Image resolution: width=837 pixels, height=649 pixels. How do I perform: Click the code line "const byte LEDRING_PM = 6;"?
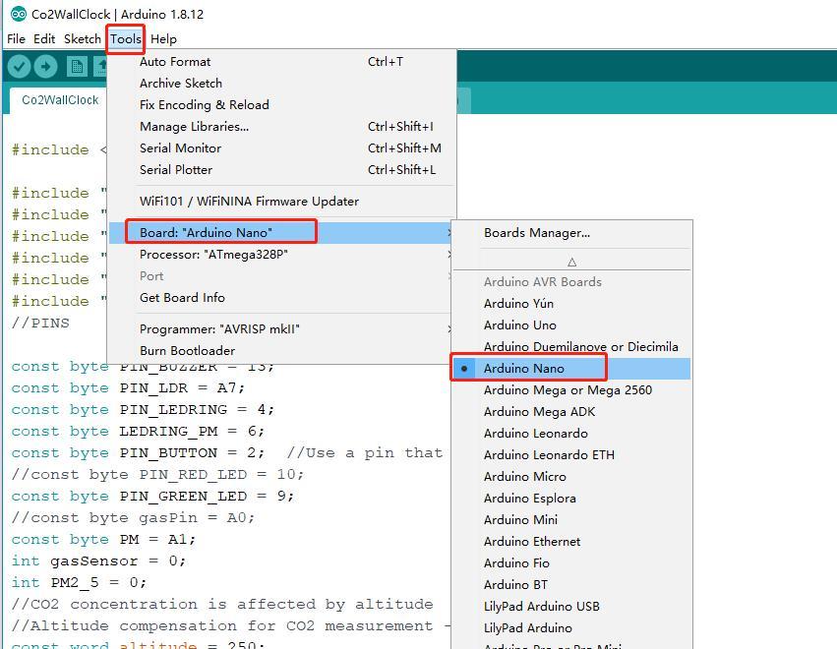[138, 432]
